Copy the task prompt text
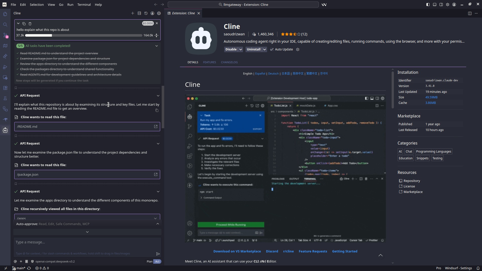Image resolution: width=482 pixels, height=271 pixels. 24,24
